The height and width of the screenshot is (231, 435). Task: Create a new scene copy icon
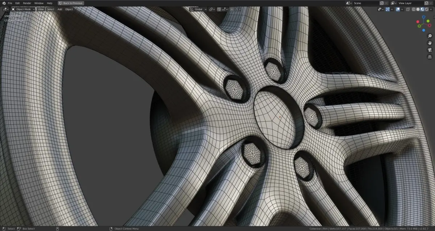click(381, 3)
